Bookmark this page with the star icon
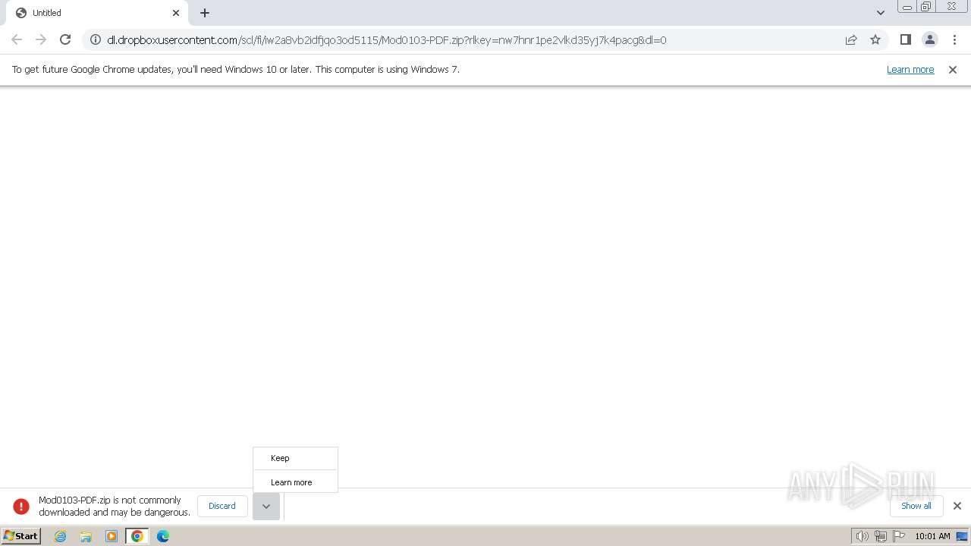 click(x=875, y=39)
